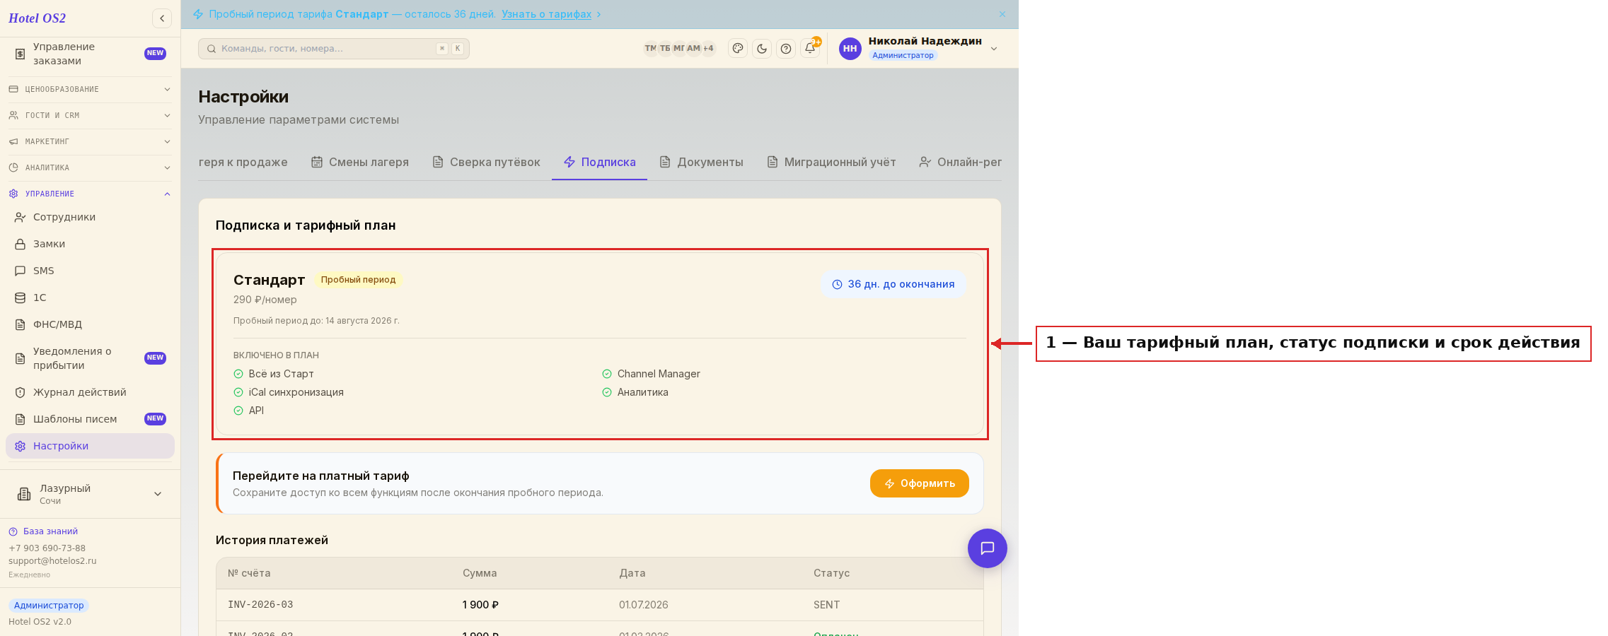This screenshot has width=1608, height=636.
Task: Expand the Аналитика section
Action: point(91,167)
